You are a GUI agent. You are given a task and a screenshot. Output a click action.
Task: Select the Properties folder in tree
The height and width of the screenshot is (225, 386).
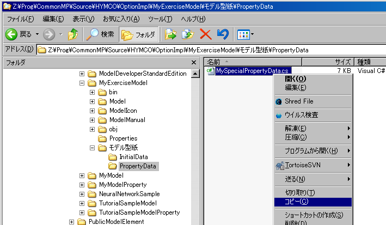coord(124,138)
